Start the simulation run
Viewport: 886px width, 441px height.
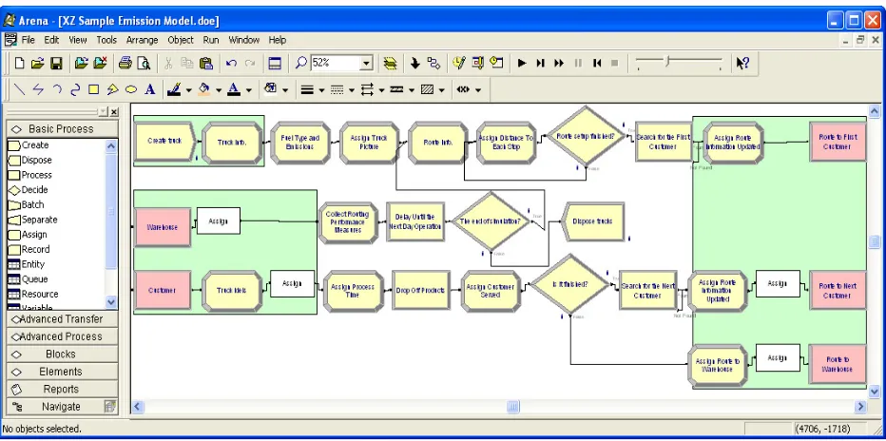pos(522,64)
